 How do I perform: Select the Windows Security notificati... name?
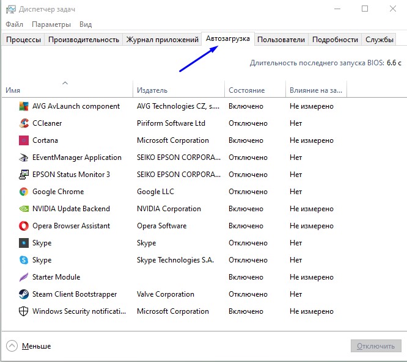point(79,311)
